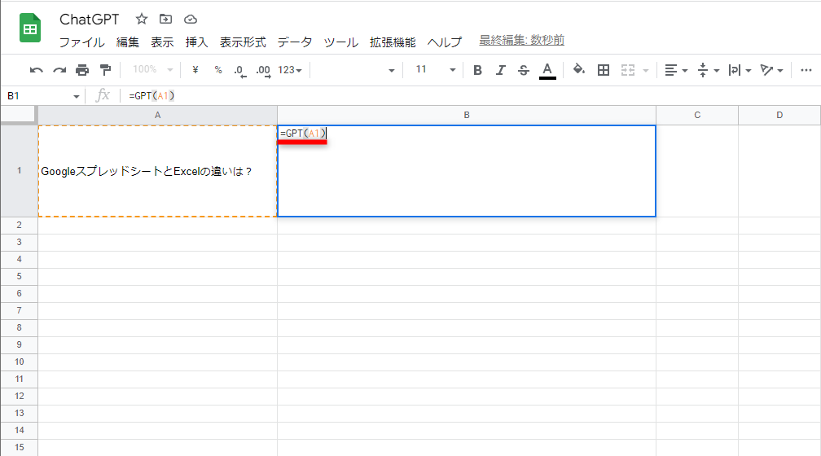Format the cell as percent
The width and height of the screenshot is (821, 456).
click(218, 70)
